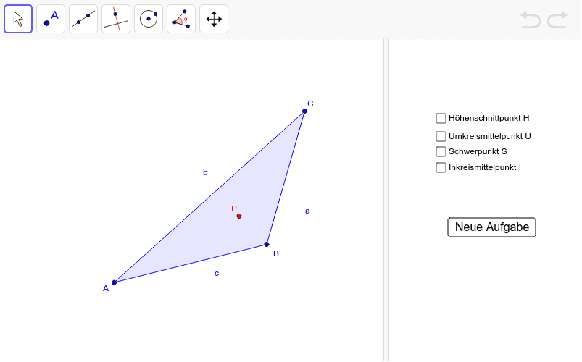Click vertex point A of the triangle
Image resolution: width=582 pixels, height=362 pixels.
click(x=115, y=282)
